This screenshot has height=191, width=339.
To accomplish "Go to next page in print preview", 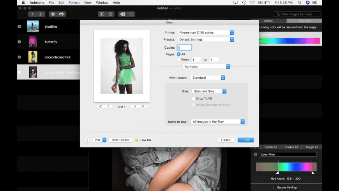I will [x=135, y=106].
